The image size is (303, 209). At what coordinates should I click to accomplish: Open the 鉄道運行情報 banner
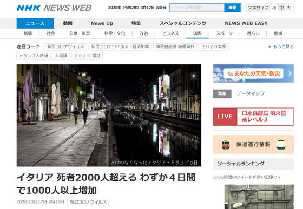(253, 144)
